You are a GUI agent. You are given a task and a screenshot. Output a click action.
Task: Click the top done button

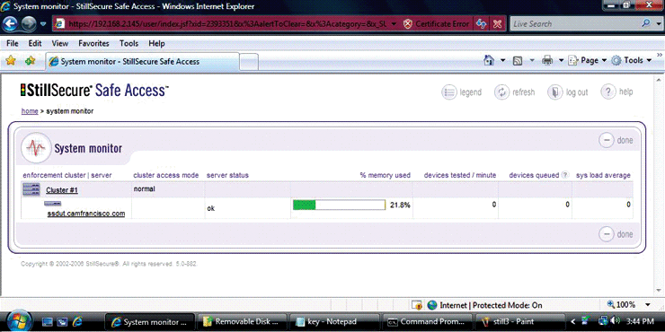tap(616, 140)
